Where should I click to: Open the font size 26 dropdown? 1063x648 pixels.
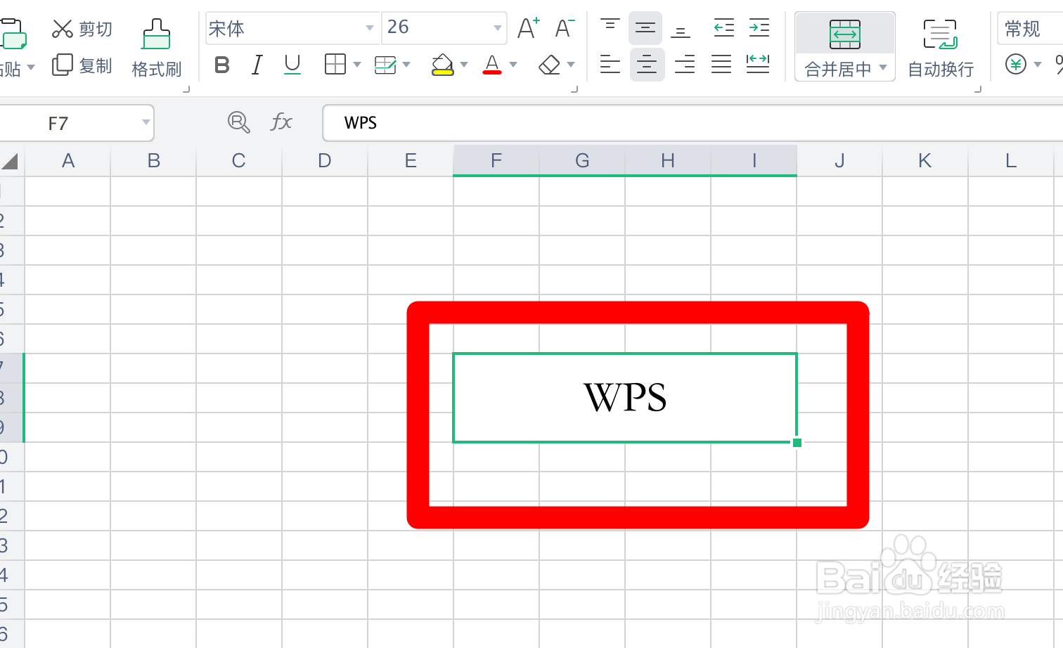[x=498, y=28]
